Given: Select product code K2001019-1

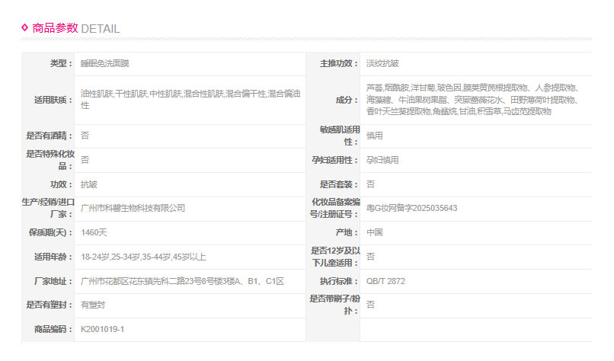Looking at the screenshot, I should point(102,329).
